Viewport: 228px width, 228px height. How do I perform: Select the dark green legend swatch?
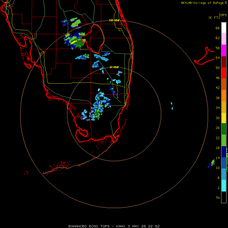coord(224,129)
